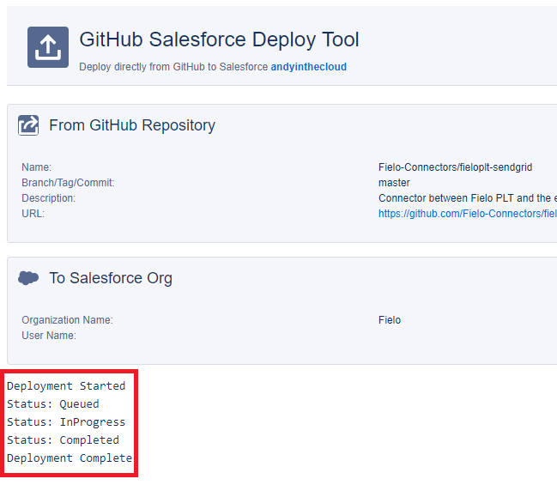557x485 pixels.
Task: Click the Status: Completed log line
Action: [64, 440]
